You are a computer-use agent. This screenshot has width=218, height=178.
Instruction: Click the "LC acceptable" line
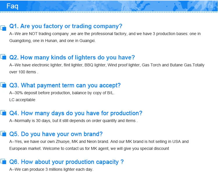click(x=22, y=100)
